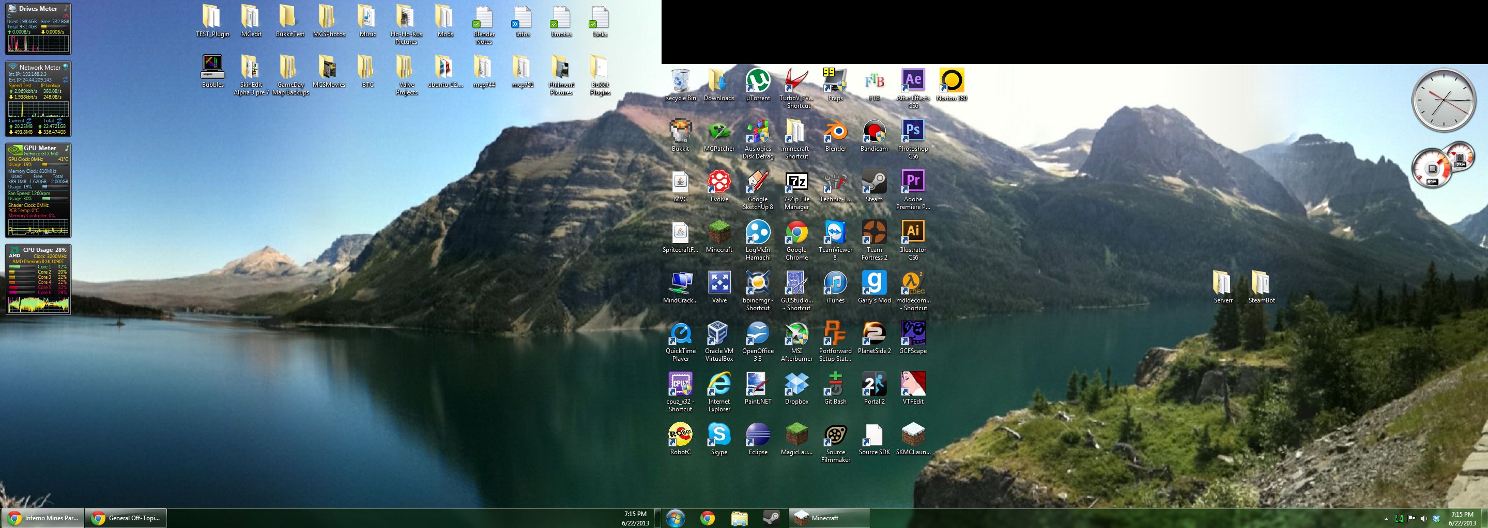
Task: Open the SteamBot folder
Action: pos(1261,287)
